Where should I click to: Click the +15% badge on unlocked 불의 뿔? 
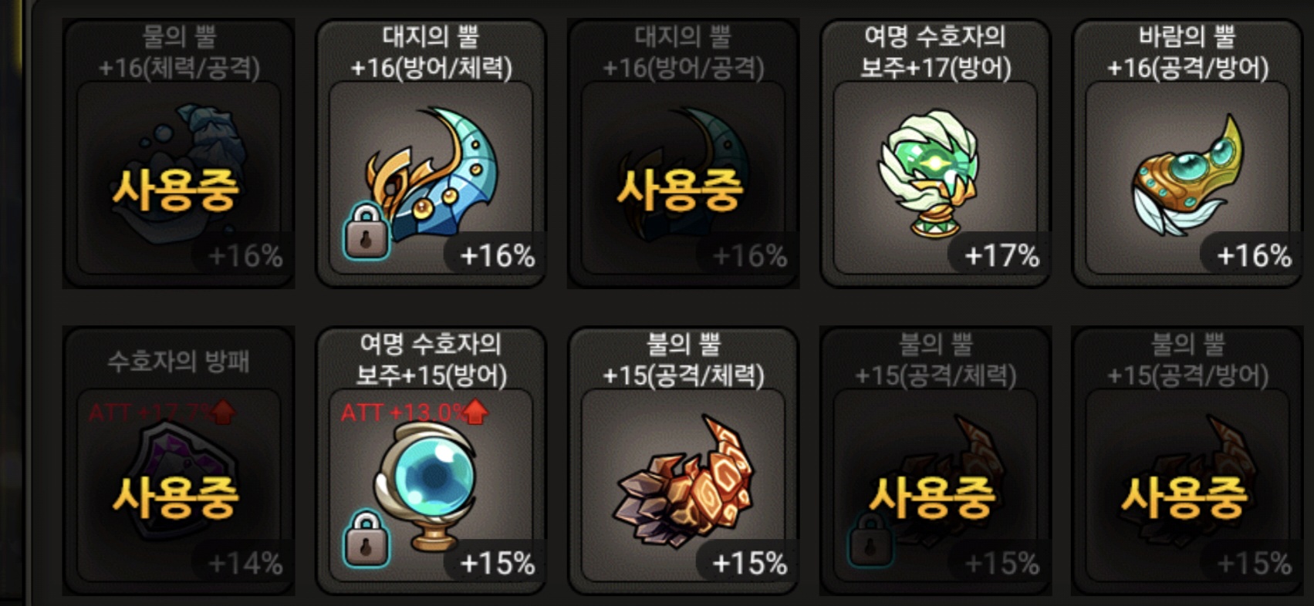click(x=749, y=564)
